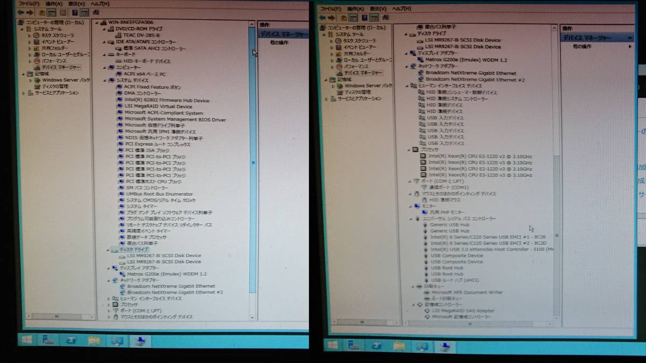Collapse システム デバイス category in left window
This screenshot has height=363, width=646.
coord(104,80)
